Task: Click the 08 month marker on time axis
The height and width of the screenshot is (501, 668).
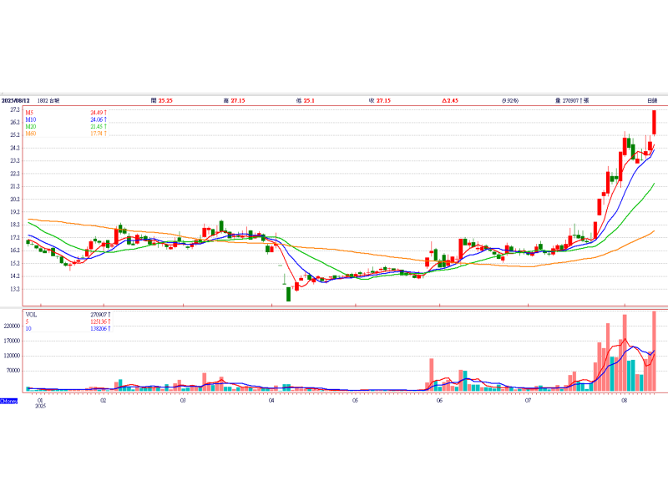Action: (625, 401)
